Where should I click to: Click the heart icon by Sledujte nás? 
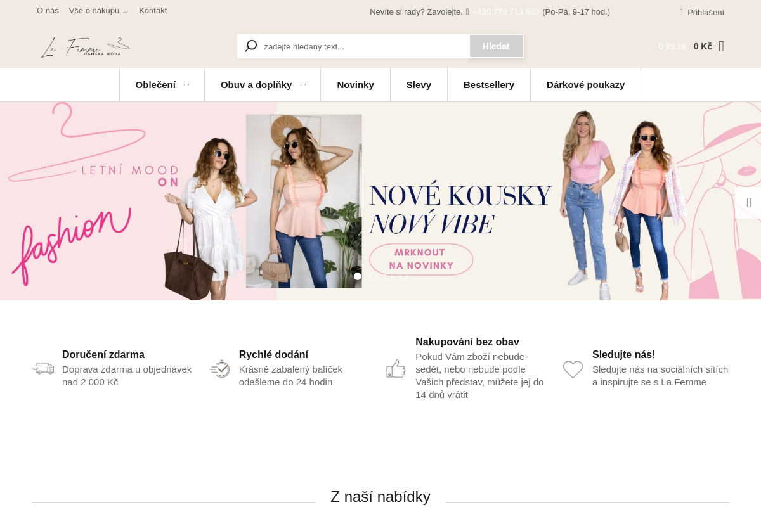[573, 369]
